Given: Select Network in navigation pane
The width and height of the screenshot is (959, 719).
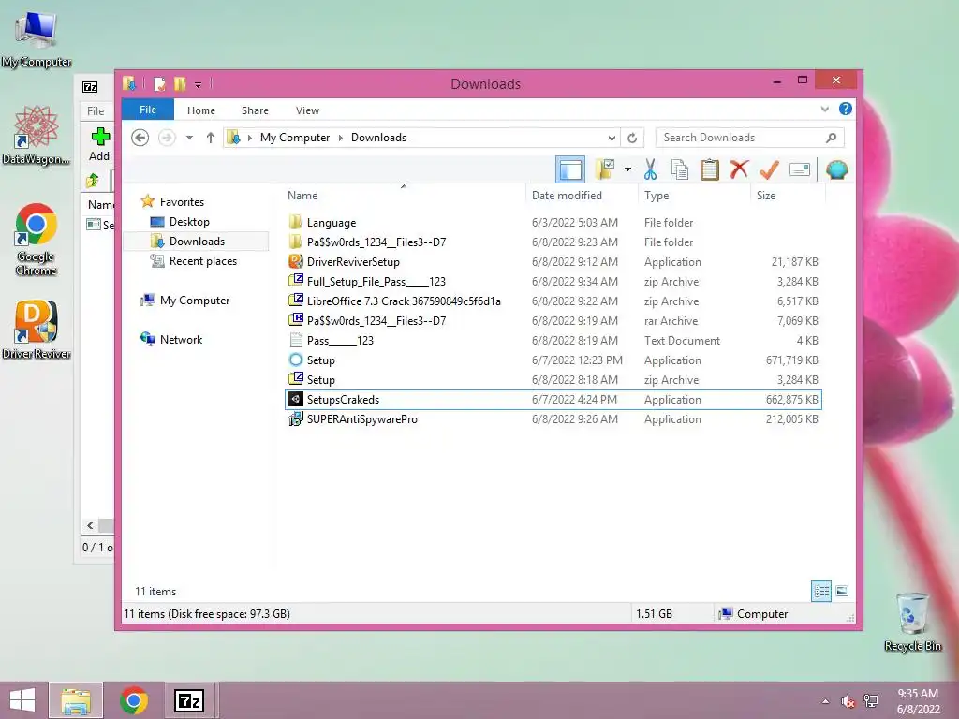Looking at the screenshot, I should pyautogui.click(x=181, y=339).
